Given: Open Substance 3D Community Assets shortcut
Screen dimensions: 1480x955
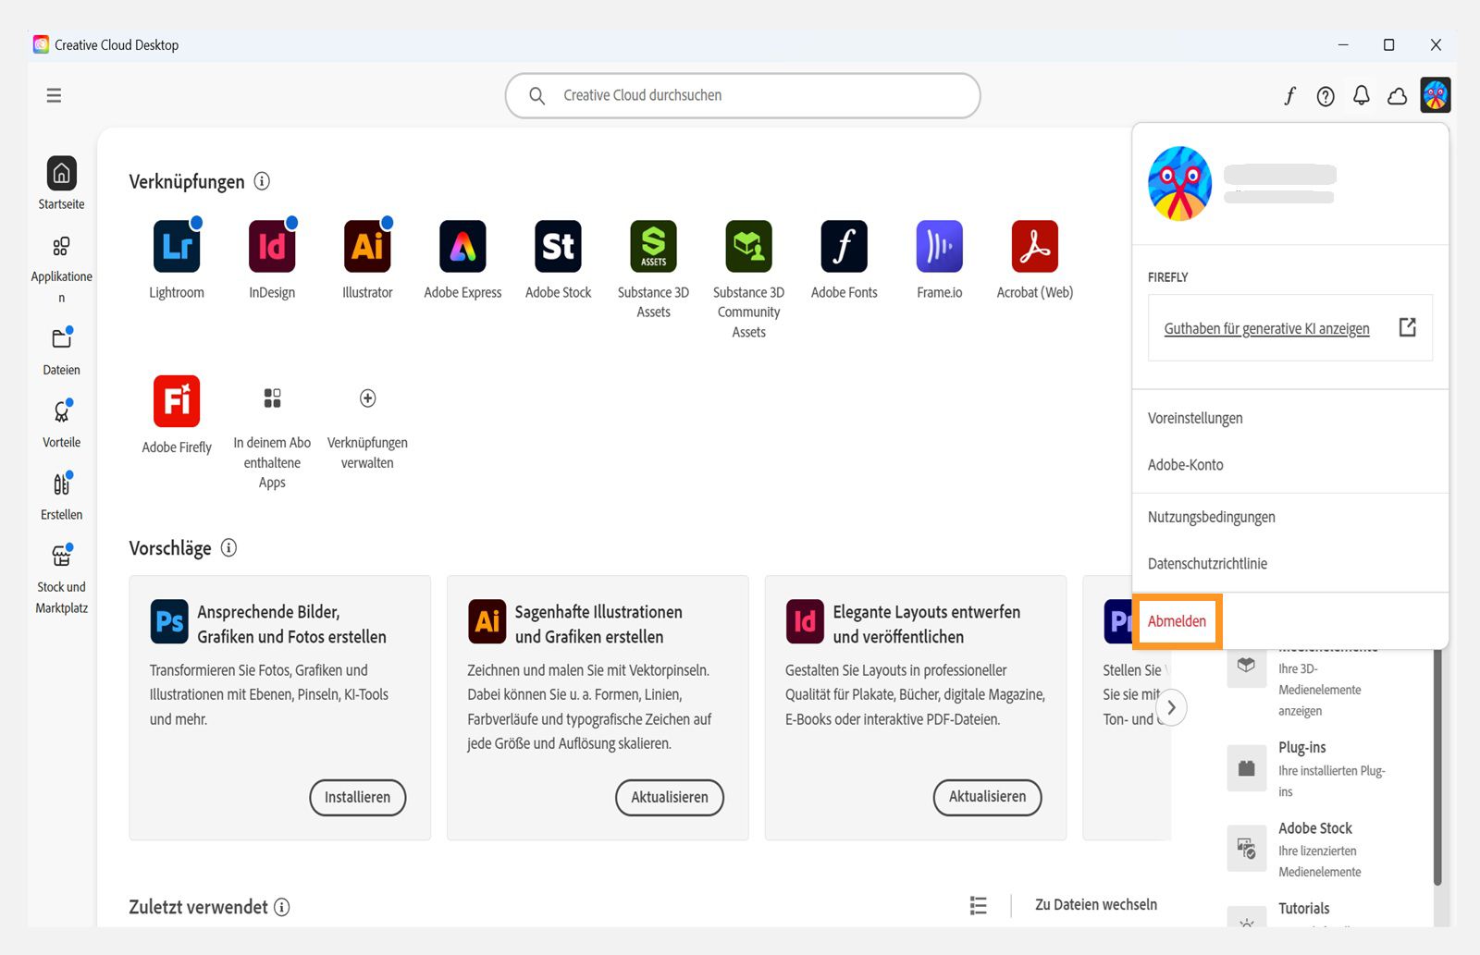Looking at the screenshot, I should click(x=748, y=279).
